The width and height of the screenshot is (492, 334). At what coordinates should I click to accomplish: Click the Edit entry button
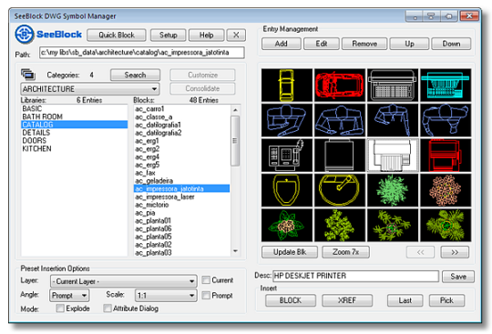(x=322, y=44)
